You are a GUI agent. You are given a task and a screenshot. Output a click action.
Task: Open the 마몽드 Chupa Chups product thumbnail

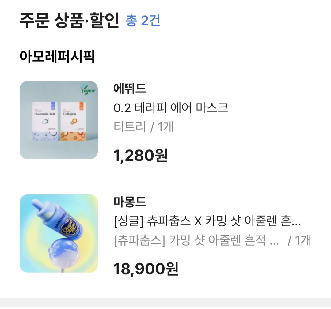(59, 233)
